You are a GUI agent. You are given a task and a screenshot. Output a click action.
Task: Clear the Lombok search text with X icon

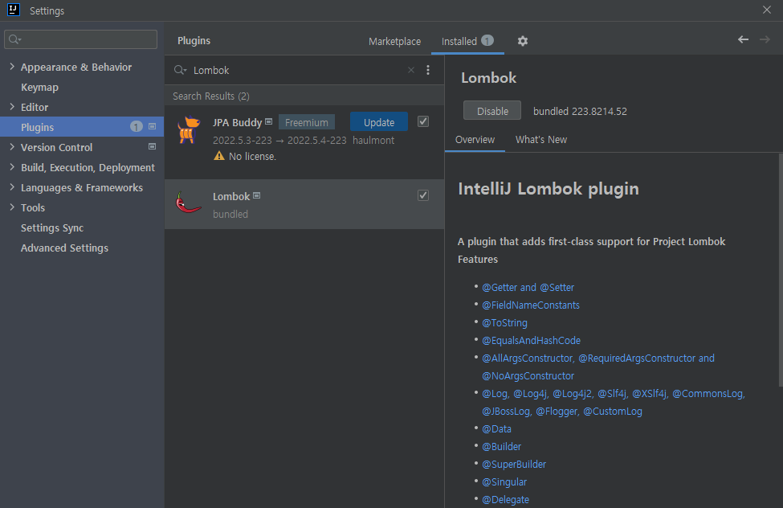[411, 70]
